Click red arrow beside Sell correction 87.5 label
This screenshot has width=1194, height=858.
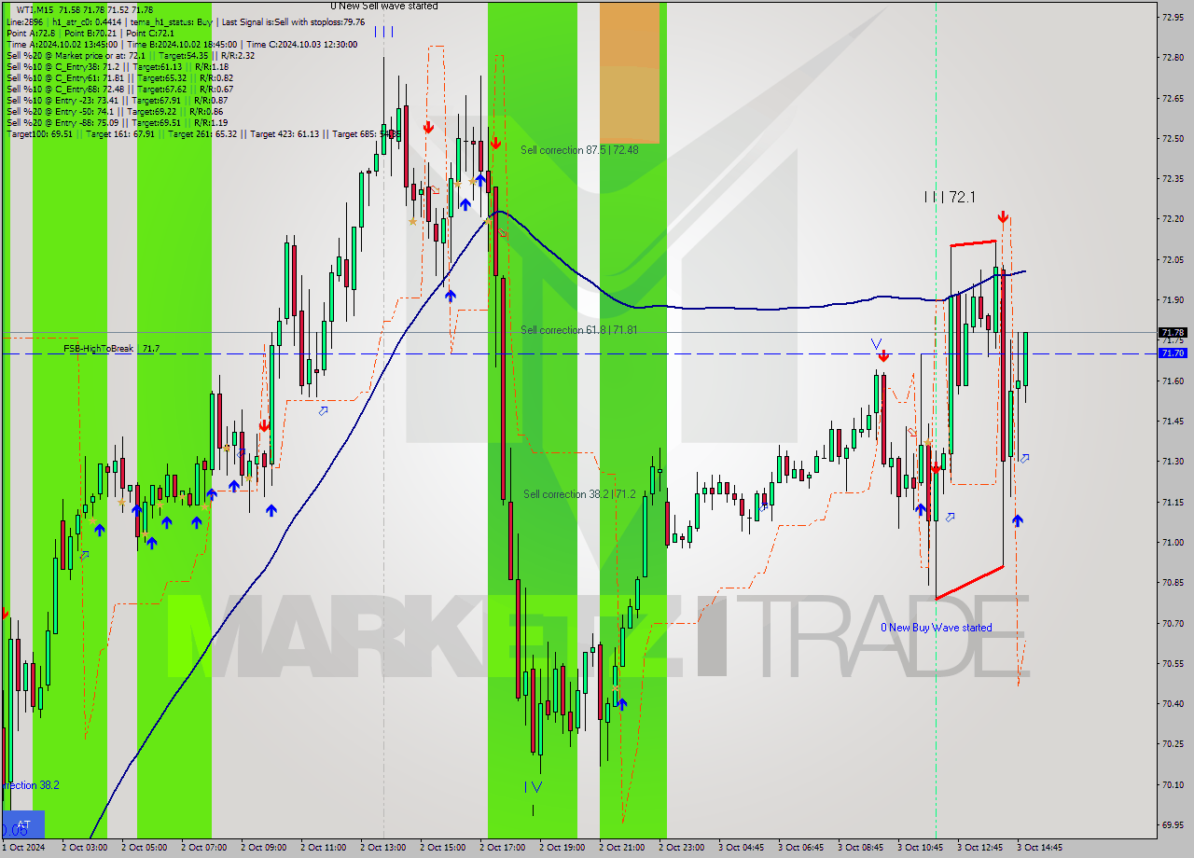tap(494, 144)
